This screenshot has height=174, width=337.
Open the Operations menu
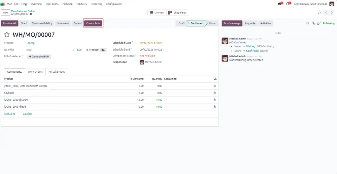tap(52, 4)
